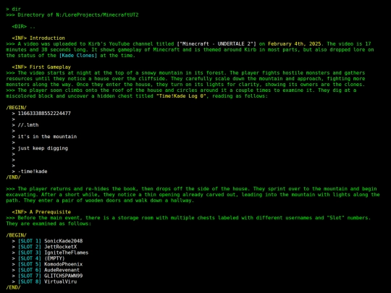The image size is (391, 293).
Task: Click the "Time!Kade Log 0" text
Action: [181, 96]
